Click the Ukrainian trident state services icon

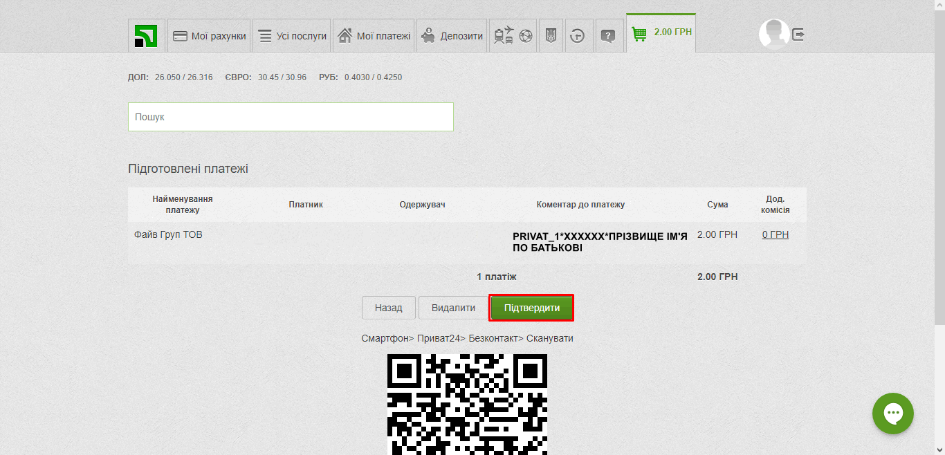click(x=551, y=36)
